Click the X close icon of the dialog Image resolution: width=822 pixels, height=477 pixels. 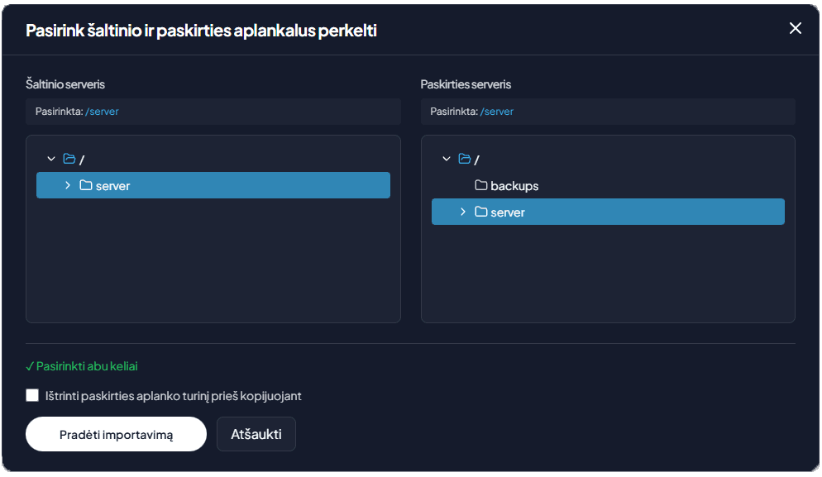point(795,27)
